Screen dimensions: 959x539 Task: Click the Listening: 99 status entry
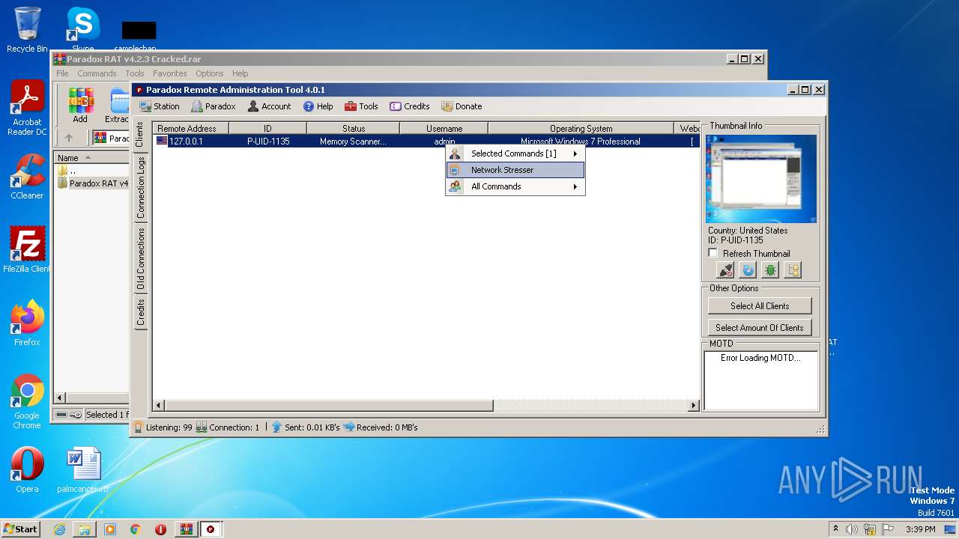click(163, 427)
